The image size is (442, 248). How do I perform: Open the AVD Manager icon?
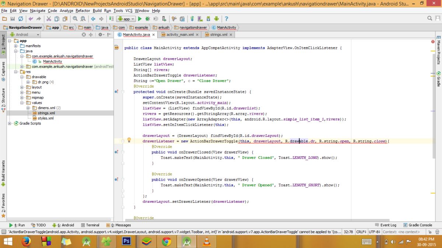coord(200,19)
